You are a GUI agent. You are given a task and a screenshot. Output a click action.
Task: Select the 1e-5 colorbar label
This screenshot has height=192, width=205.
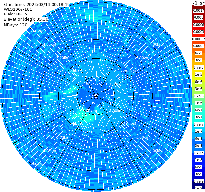tap(199, 74)
